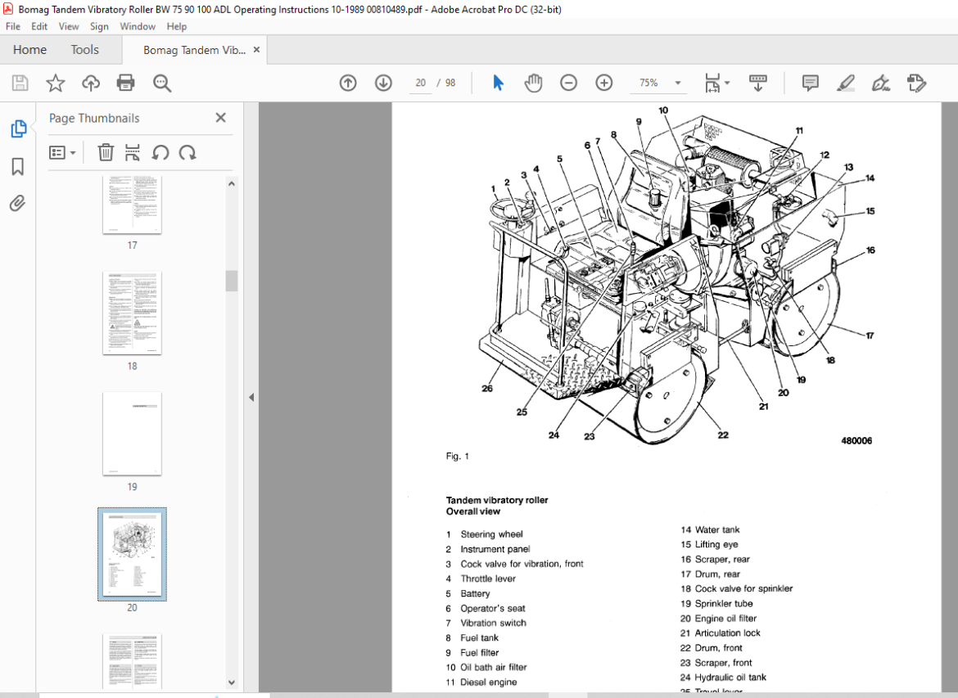Image resolution: width=958 pixels, height=698 pixels.
Task: Add a comment with sticky note icon
Action: coord(810,83)
